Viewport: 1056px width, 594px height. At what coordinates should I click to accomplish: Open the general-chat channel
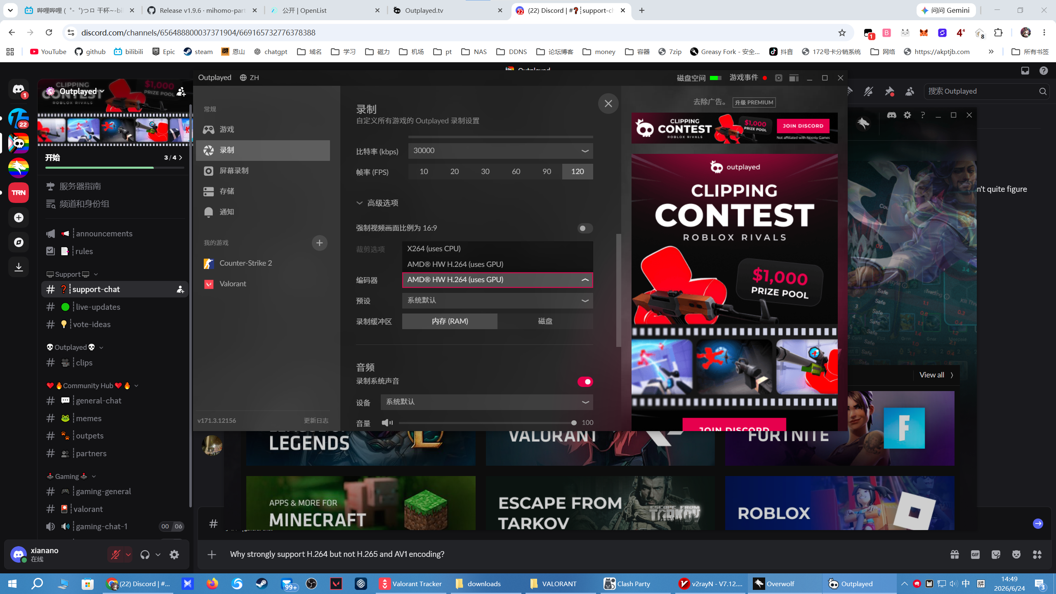[115, 401]
